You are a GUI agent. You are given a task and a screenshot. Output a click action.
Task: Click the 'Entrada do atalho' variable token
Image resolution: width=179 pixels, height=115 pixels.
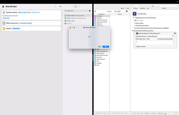click(25, 23)
